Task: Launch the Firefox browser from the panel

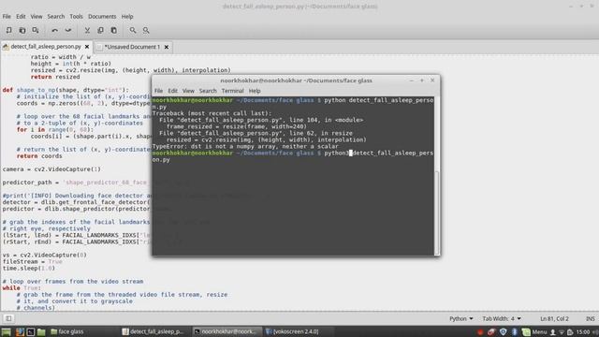Action: (20, 331)
